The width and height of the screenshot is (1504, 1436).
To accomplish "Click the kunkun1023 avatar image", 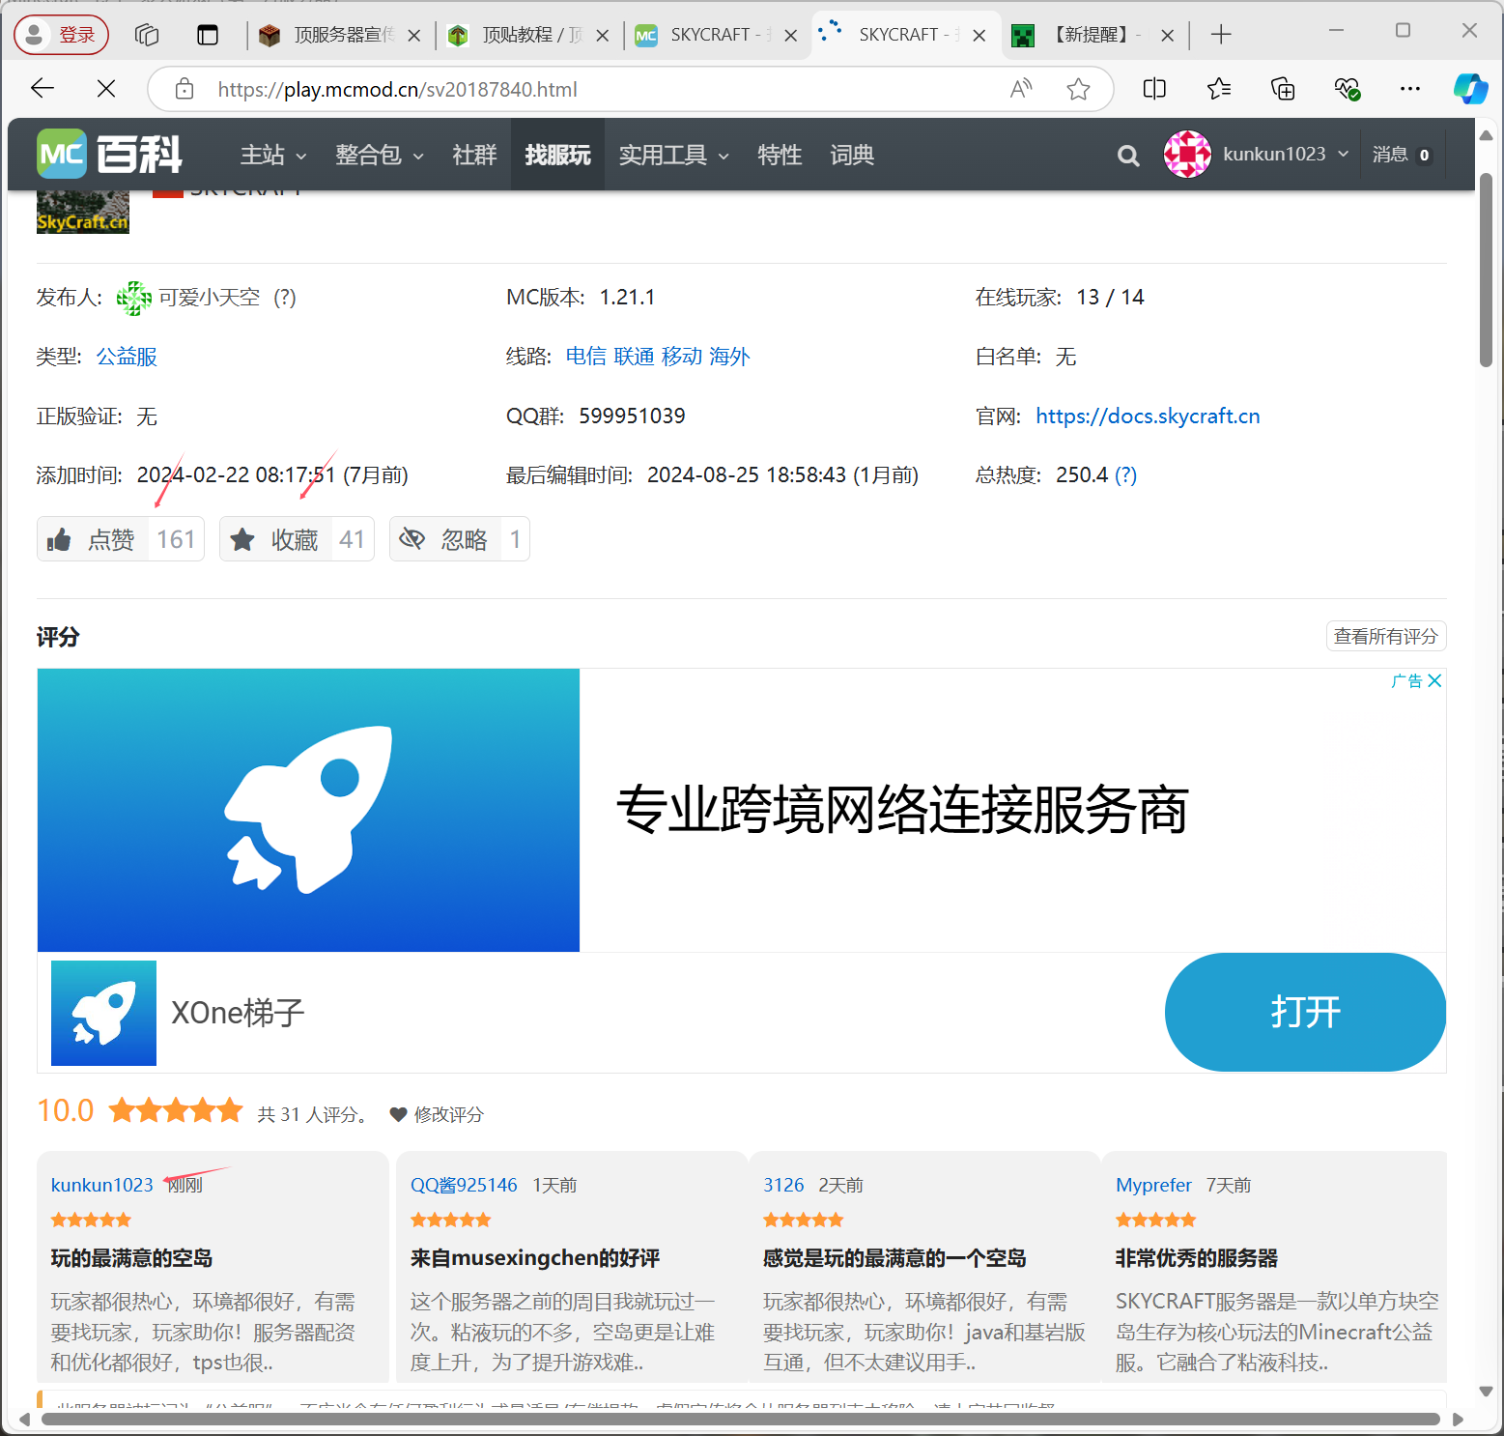I will [x=1187, y=154].
